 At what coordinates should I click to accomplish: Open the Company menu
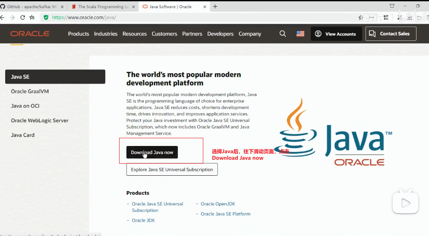click(x=250, y=34)
